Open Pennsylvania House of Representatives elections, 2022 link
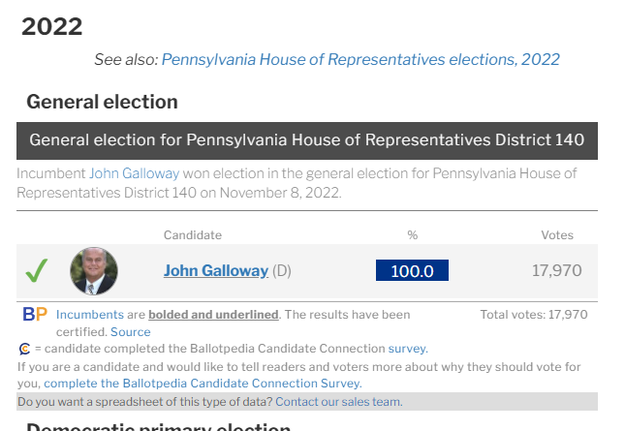The image size is (625, 431). [360, 59]
